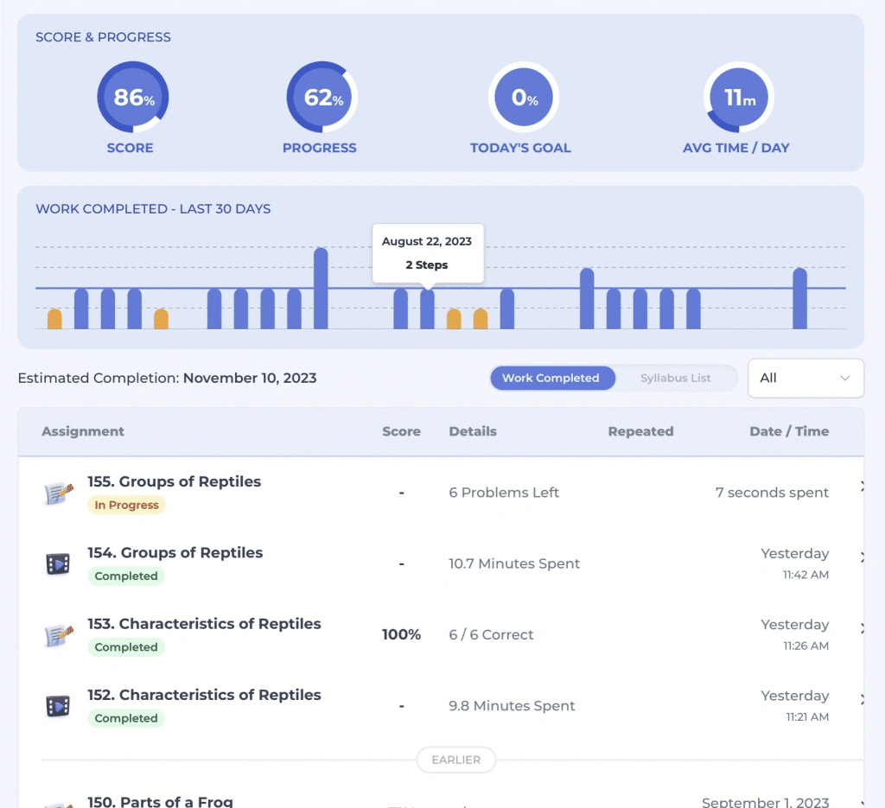Click the "Today's Goal" 0% ring
Viewport: 885px width, 808px height.
[x=521, y=99]
